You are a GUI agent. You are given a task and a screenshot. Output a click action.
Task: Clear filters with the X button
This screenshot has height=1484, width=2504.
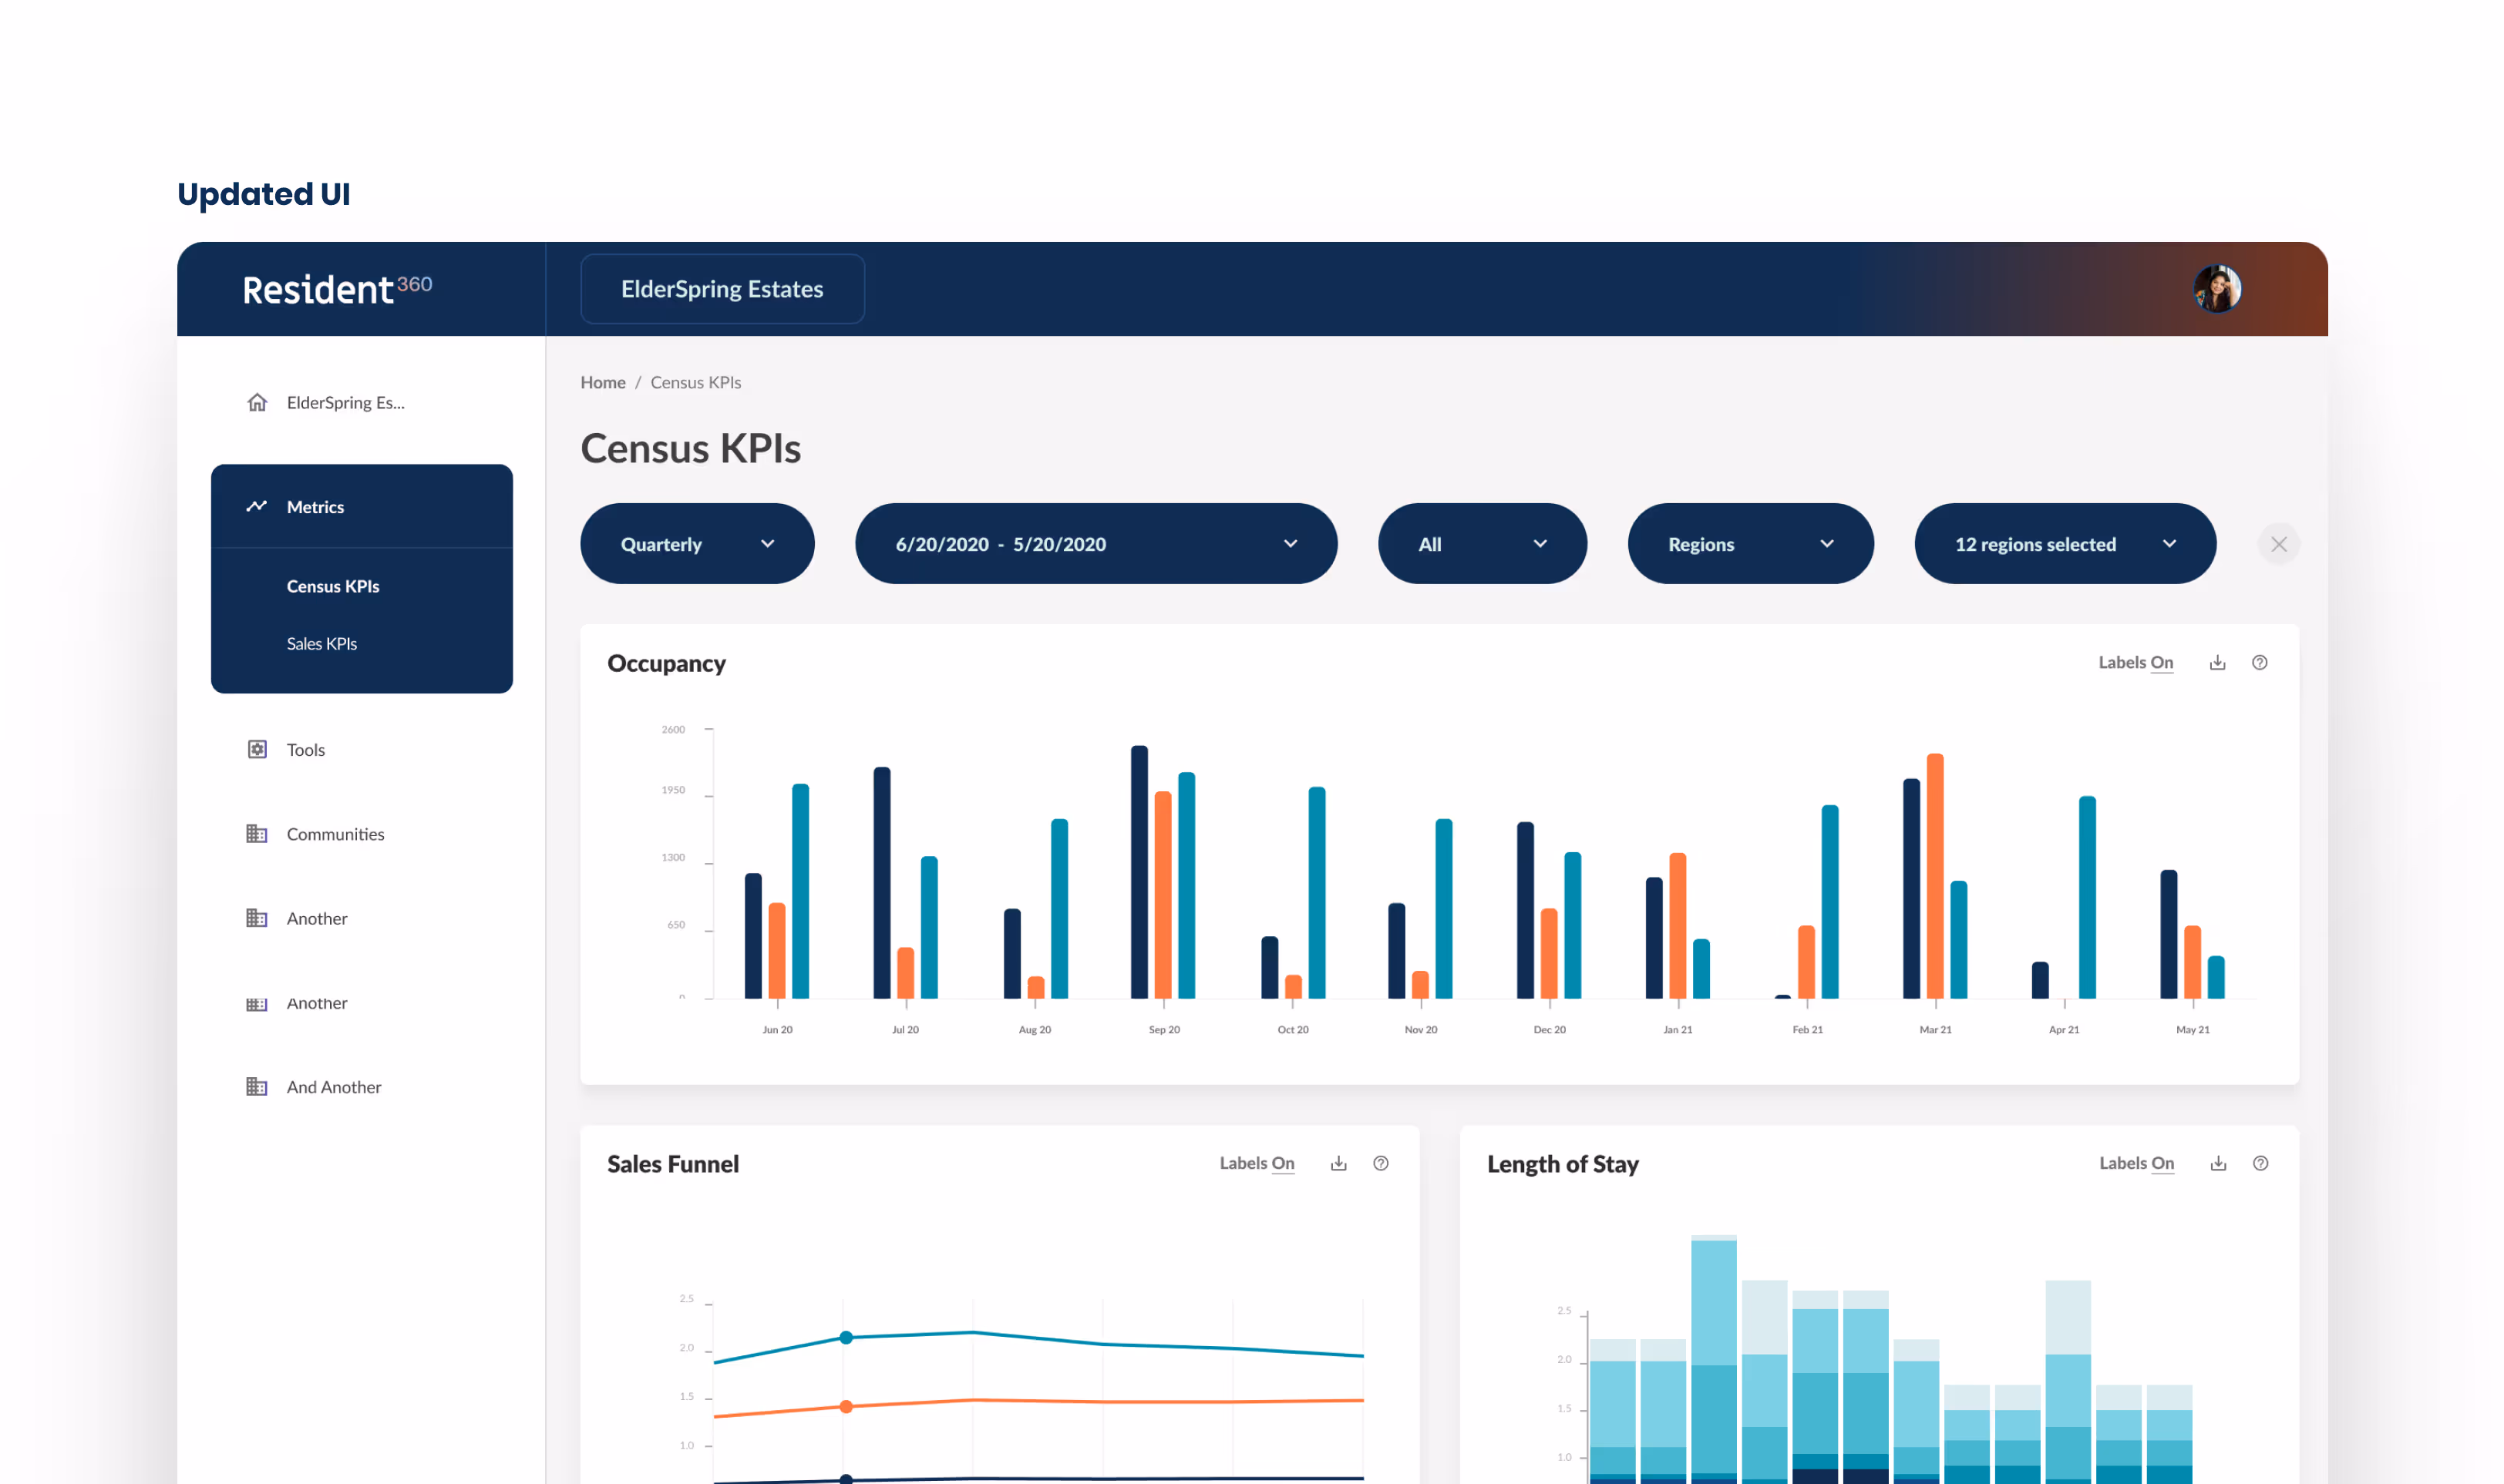point(2279,544)
